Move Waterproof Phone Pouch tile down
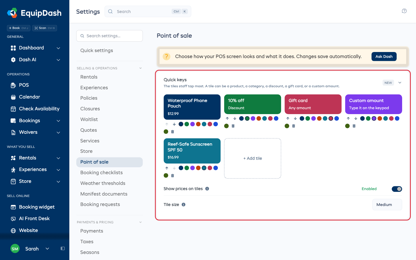The width and height of the screenshot is (416, 260). (x=174, y=124)
